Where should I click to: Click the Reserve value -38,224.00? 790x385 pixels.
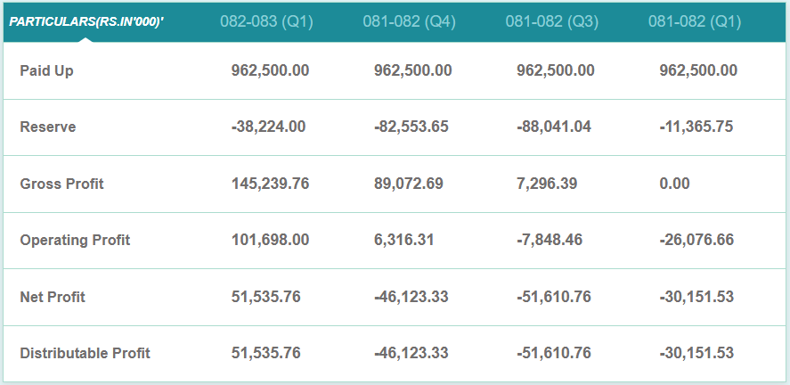tap(268, 127)
